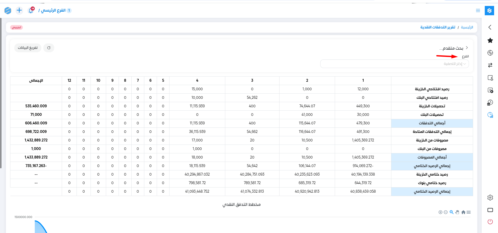Go to الرئيسية breadcrumb link
This screenshot has height=233, width=498.
[x=467, y=27]
